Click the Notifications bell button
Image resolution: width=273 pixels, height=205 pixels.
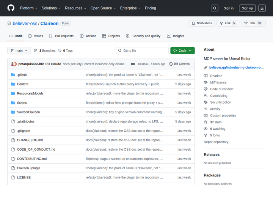(x=202, y=23)
